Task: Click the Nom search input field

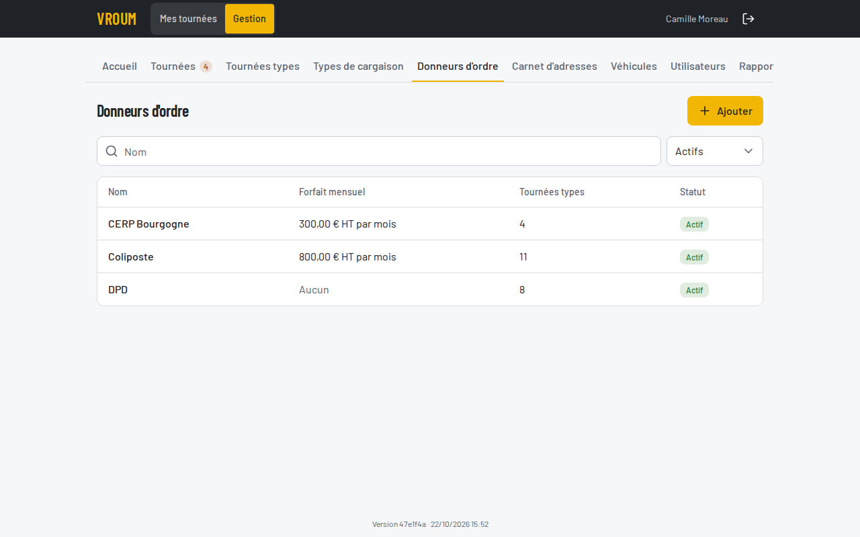Action: [379, 151]
